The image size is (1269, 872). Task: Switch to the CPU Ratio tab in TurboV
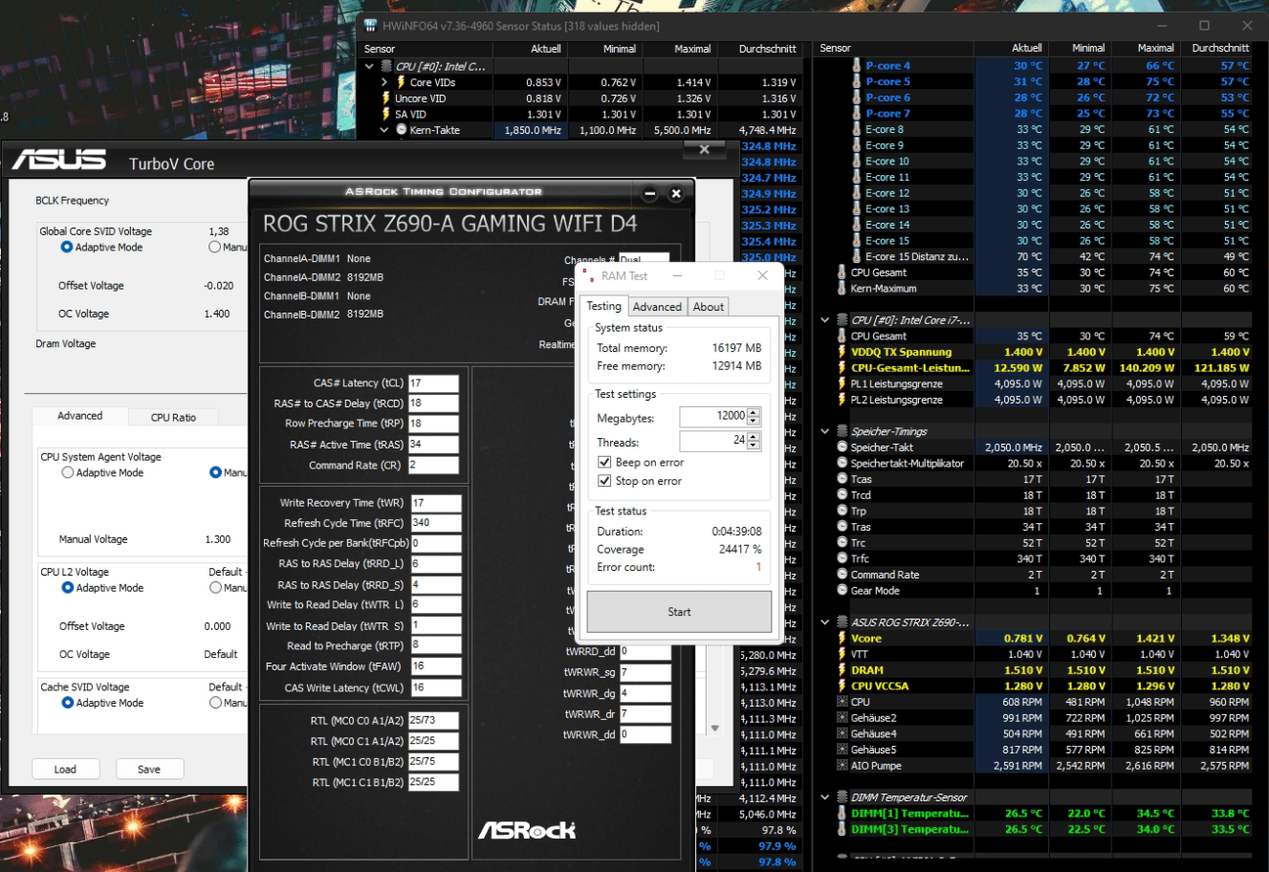point(173,418)
